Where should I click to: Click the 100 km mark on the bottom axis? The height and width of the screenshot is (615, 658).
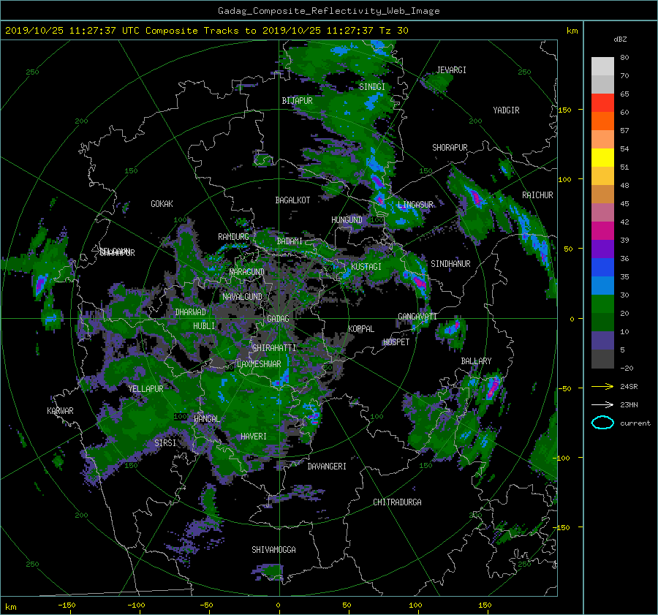pyautogui.click(x=415, y=605)
